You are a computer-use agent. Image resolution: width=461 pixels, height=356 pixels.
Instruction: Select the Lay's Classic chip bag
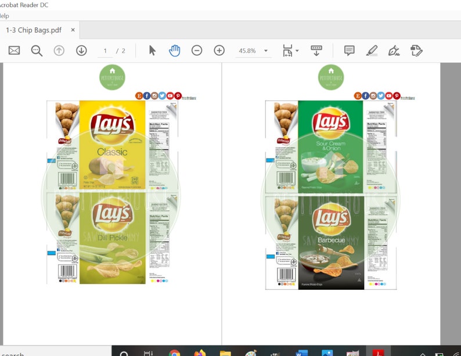(x=112, y=145)
